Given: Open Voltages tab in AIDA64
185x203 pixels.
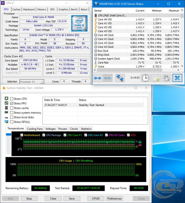Looking at the screenshot, I should (x=50, y=129).
